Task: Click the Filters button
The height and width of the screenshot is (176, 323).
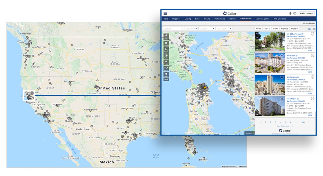Action: coord(258,29)
